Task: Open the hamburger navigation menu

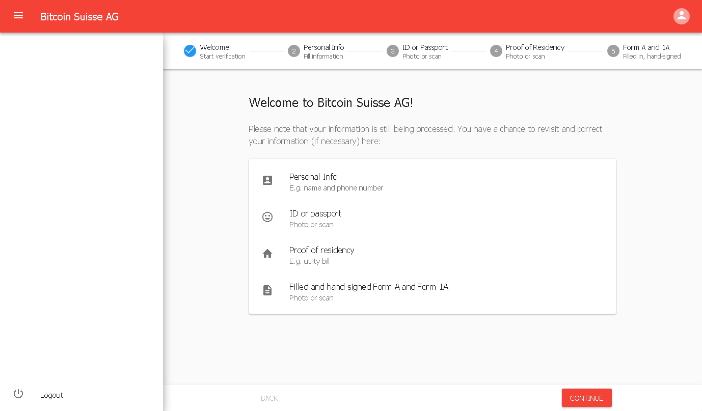Action: [18, 16]
